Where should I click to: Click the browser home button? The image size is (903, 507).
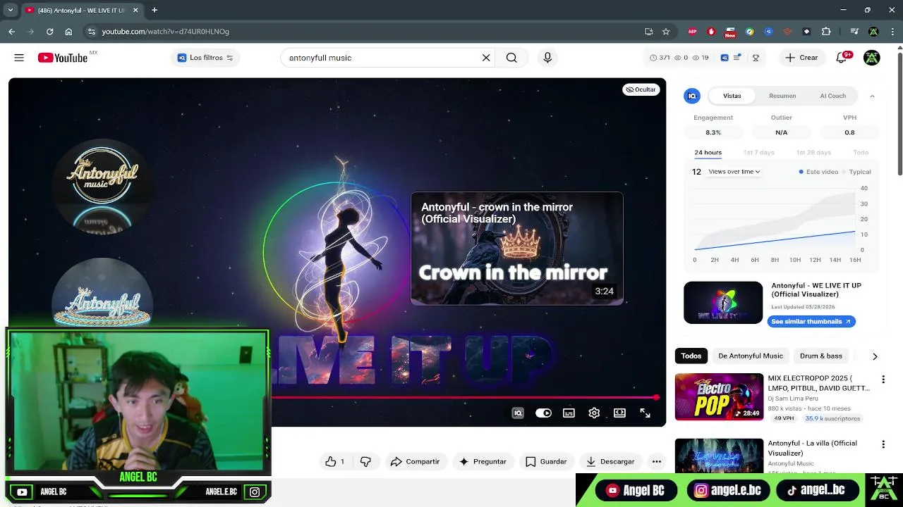click(68, 31)
